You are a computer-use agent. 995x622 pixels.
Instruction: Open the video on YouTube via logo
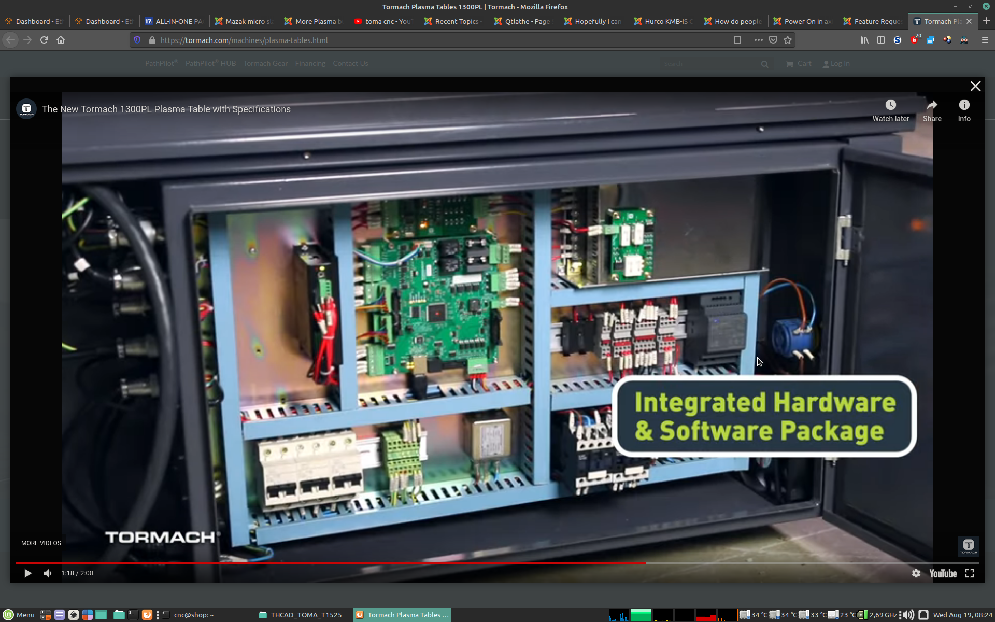point(943,573)
